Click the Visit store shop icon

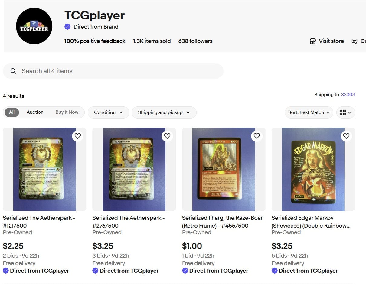click(x=313, y=41)
